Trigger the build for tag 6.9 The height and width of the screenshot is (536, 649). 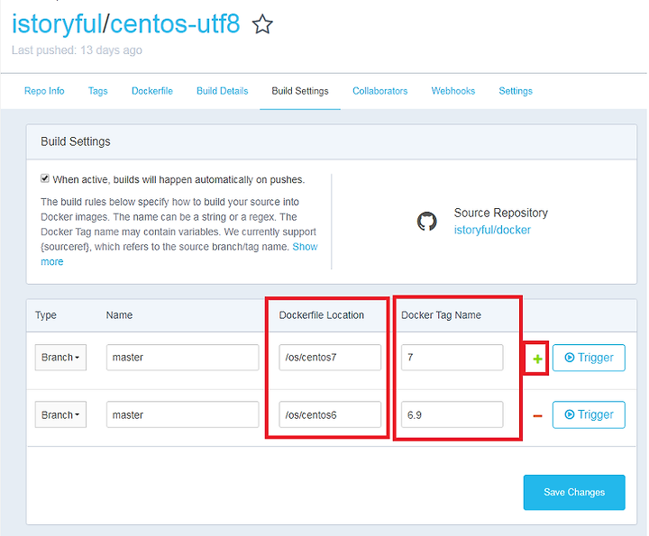tap(589, 414)
